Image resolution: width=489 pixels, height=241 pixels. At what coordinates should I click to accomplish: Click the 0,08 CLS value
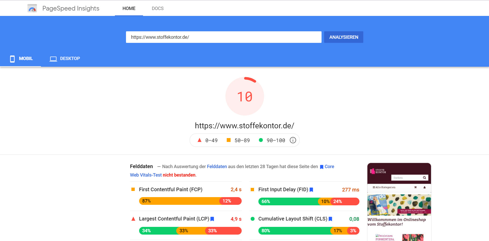coord(354,219)
